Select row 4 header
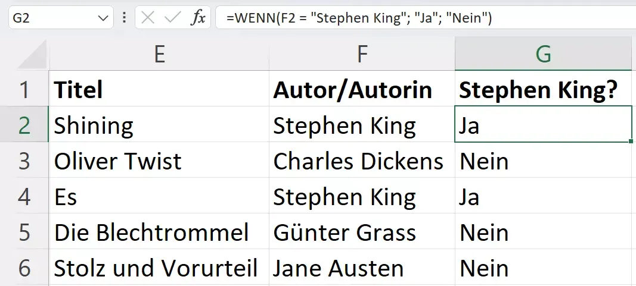The height and width of the screenshot is (286, 636). click(24, 197)
